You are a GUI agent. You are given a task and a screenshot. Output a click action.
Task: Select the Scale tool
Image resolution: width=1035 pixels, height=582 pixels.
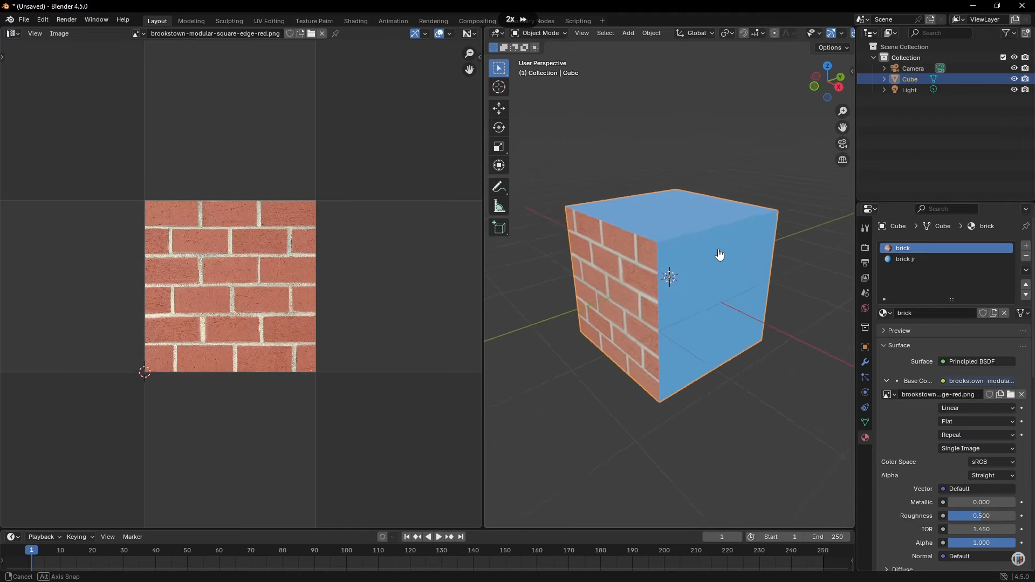(498, 147)
